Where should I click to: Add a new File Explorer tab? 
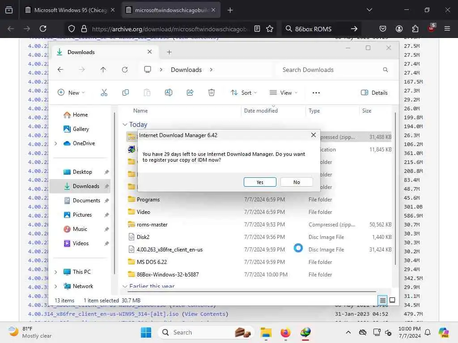(169, 52)
